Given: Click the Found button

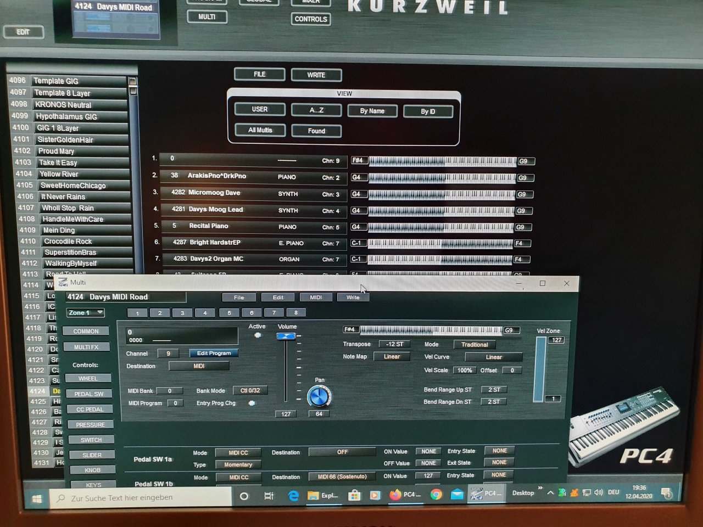Looking at the screenshot, I should pos(316,131).
